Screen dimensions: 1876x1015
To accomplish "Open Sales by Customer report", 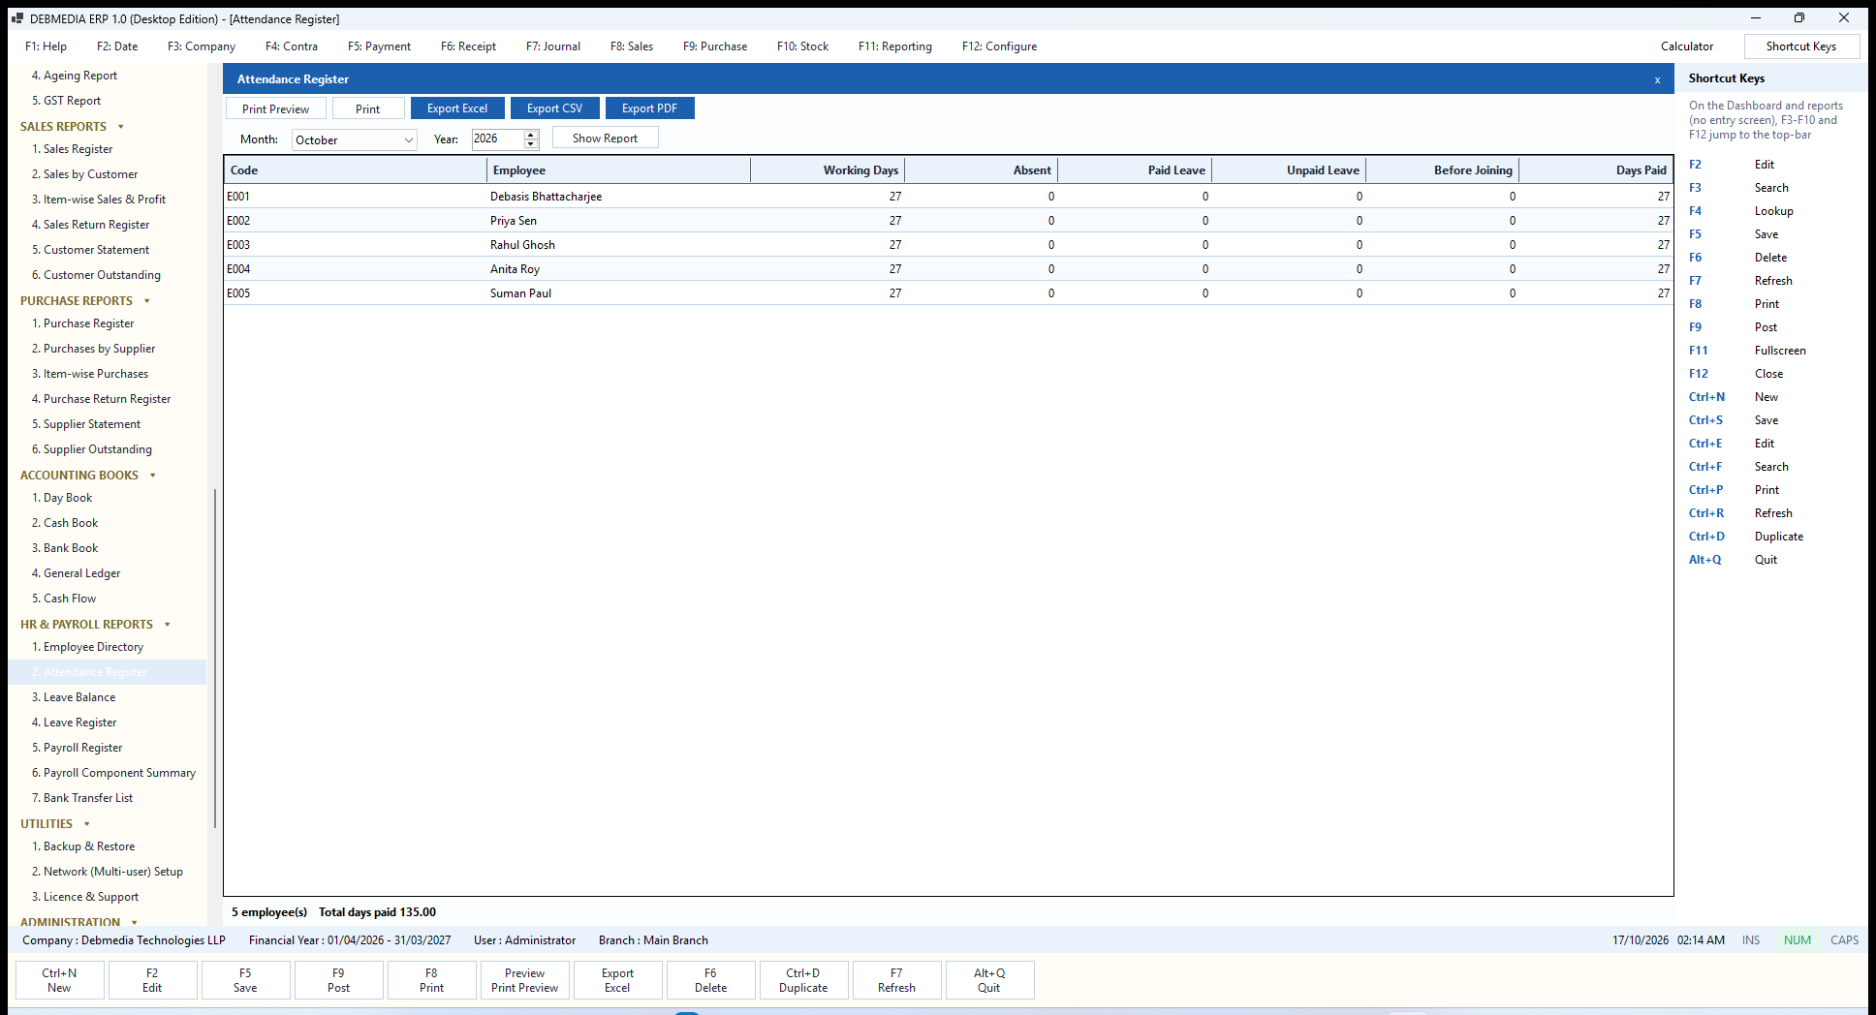I will (91, 174).
